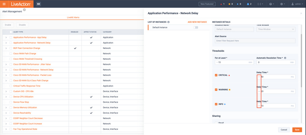The image size is (306, 135).
Task: Open the Time Window dropdown
Action: (x=276, y=29)
